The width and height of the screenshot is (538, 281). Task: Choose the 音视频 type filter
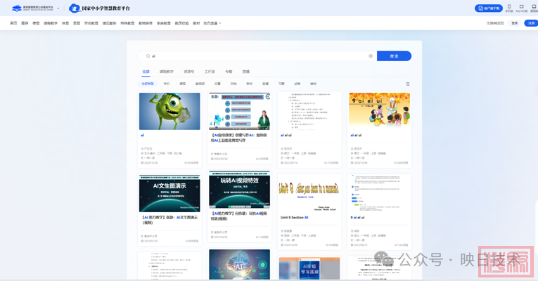pyautogui.click(x=200, y=84)
